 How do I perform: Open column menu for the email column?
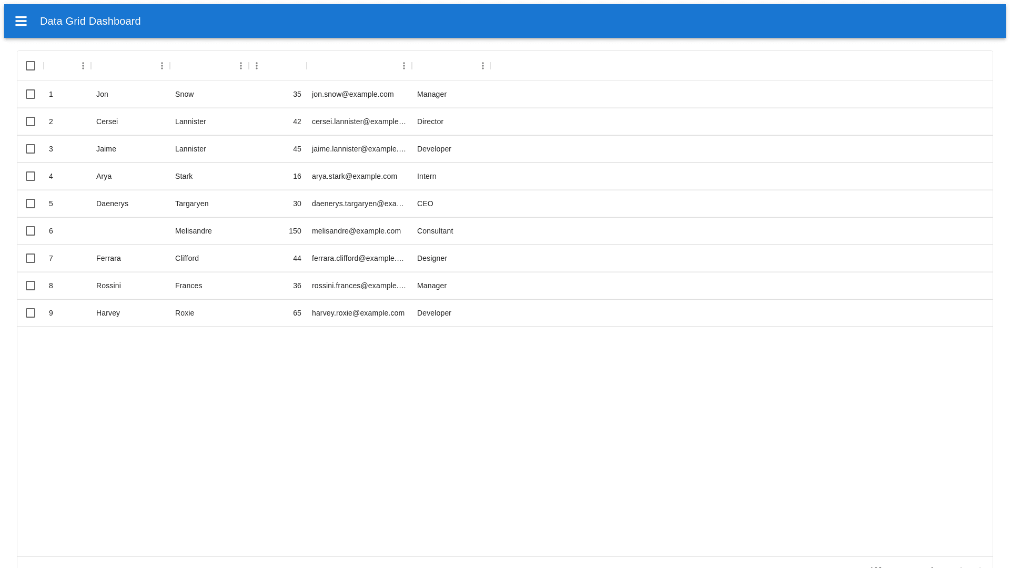pyautogui.click(x=404, y=66)
